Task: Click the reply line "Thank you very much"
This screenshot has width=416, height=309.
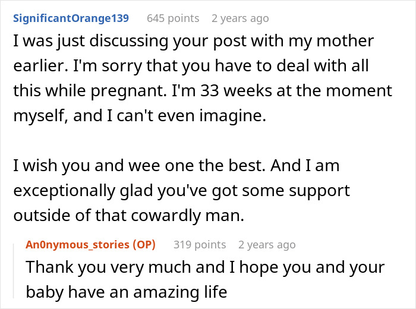Action: coord(205,267)
